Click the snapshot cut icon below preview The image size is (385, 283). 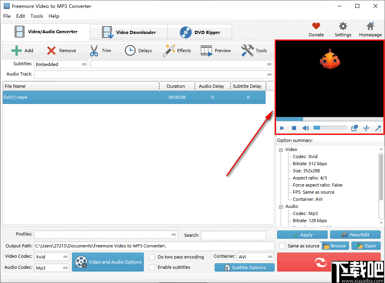(366, 128)
